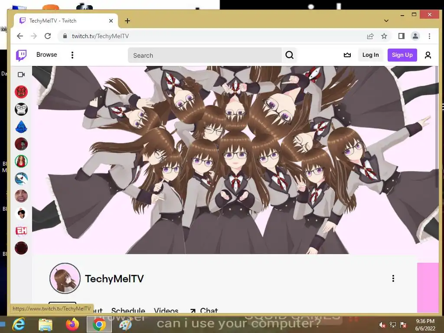Click the address bar URL twitch.tv/TechyMelTV
Image resolution: width=444 pixels, height=333 pixels.
pos(100,36)
